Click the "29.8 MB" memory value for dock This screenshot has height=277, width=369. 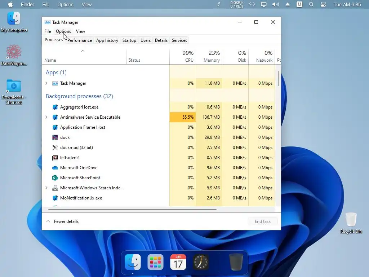point(209,137)
